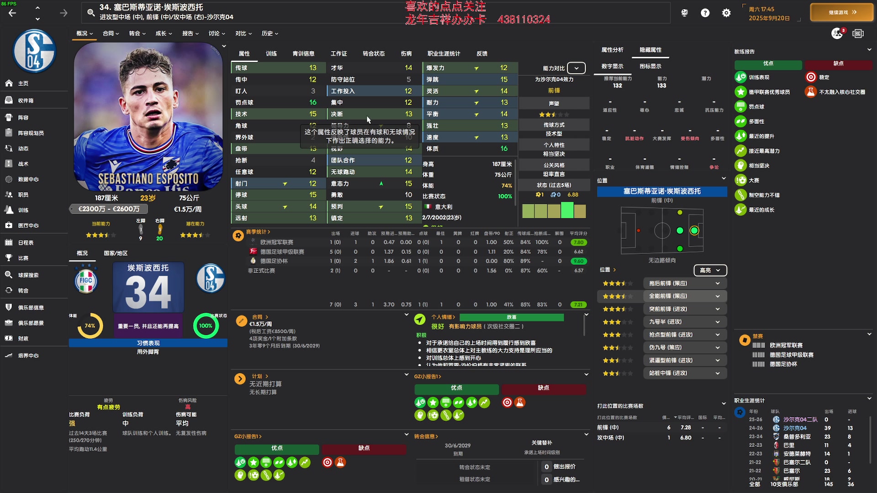Select 属性分析 panel
The image size is (877, 493).
[x=613, y=50]
